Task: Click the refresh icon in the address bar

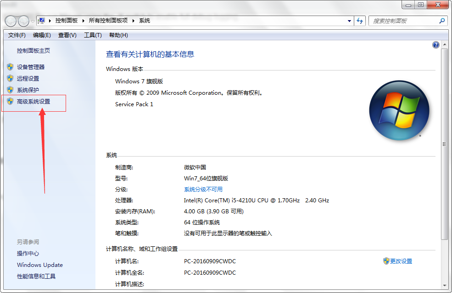Action: pos(359,21)
